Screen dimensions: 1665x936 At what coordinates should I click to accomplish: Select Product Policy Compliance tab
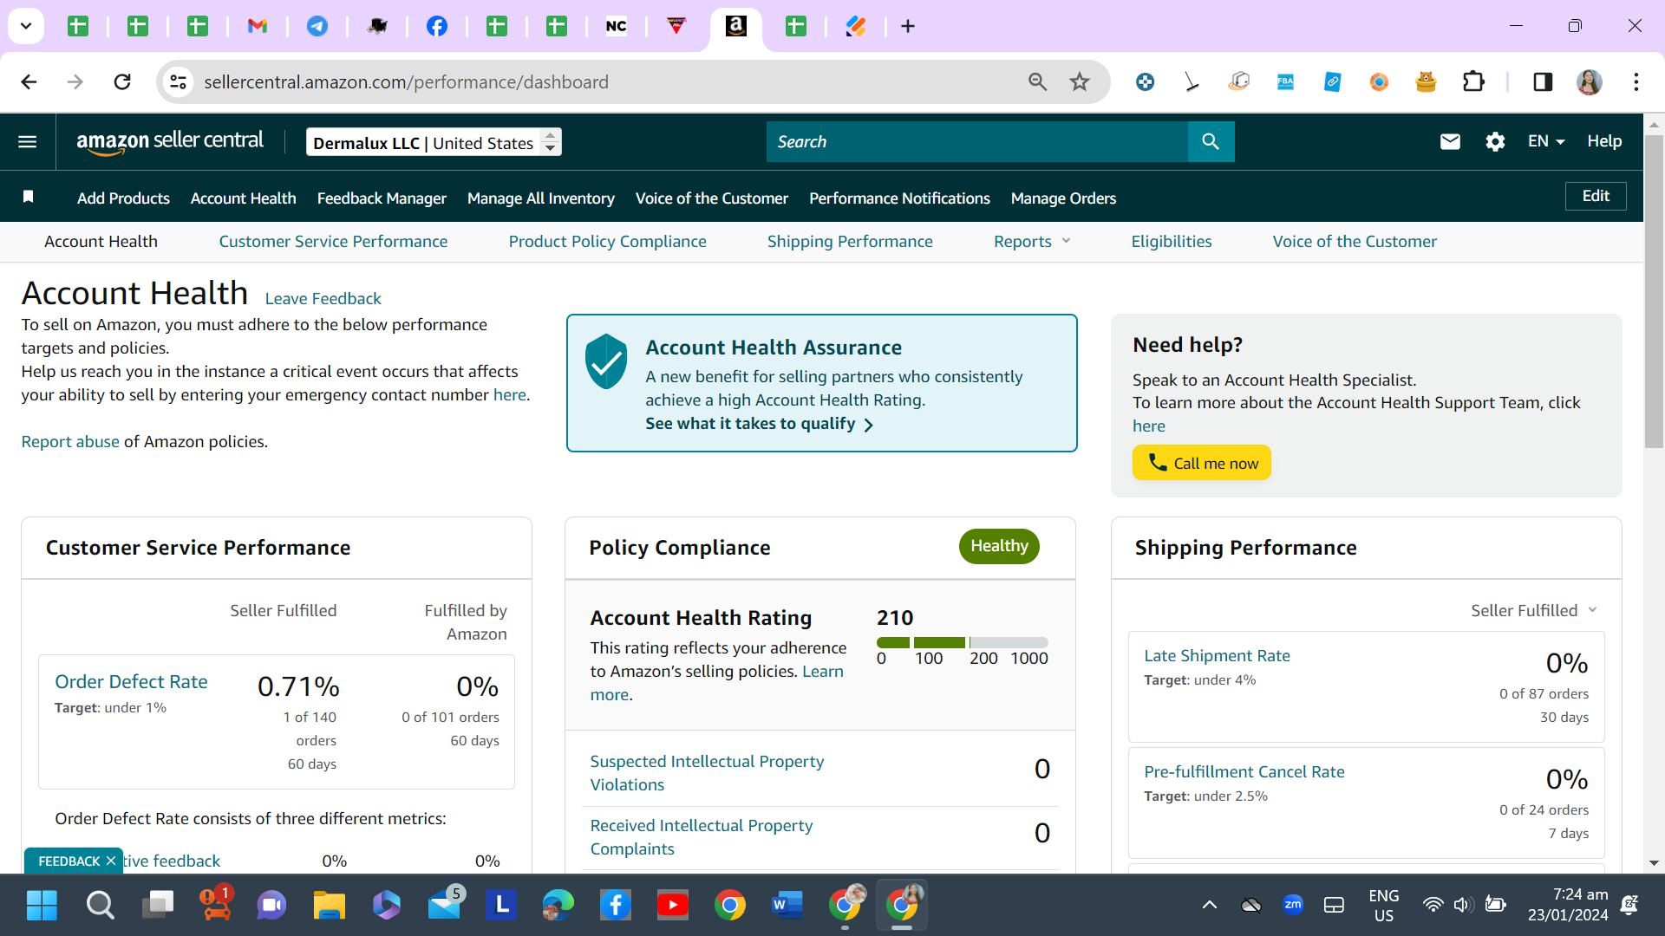click(x=607, y=242)
